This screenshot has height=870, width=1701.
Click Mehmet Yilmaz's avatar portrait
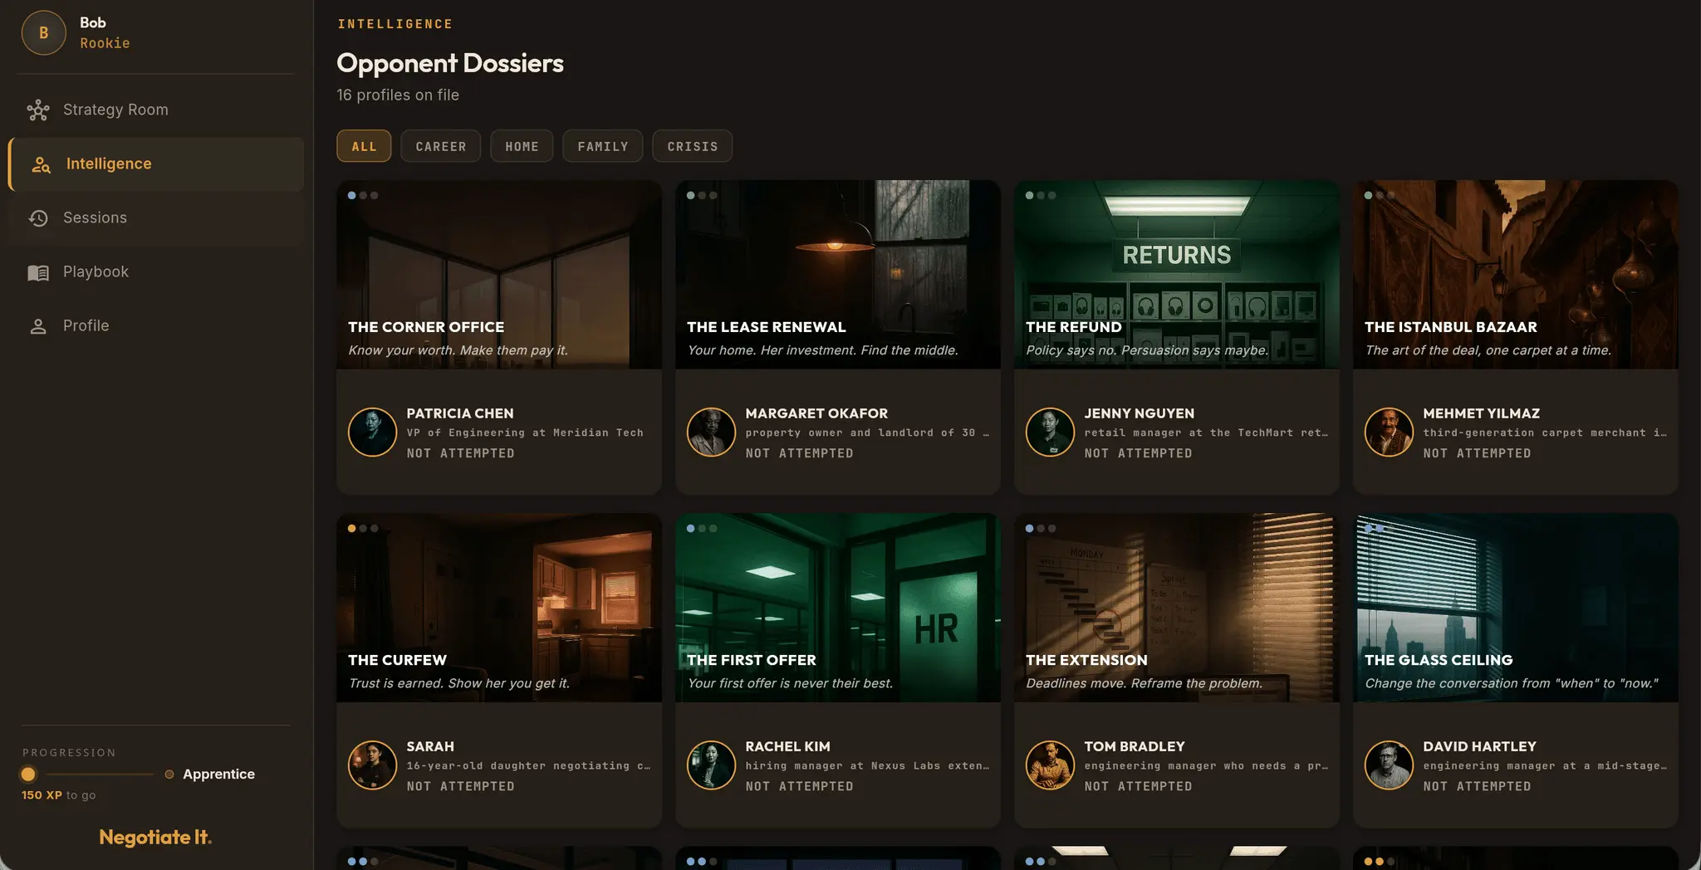coord(1389,432)
